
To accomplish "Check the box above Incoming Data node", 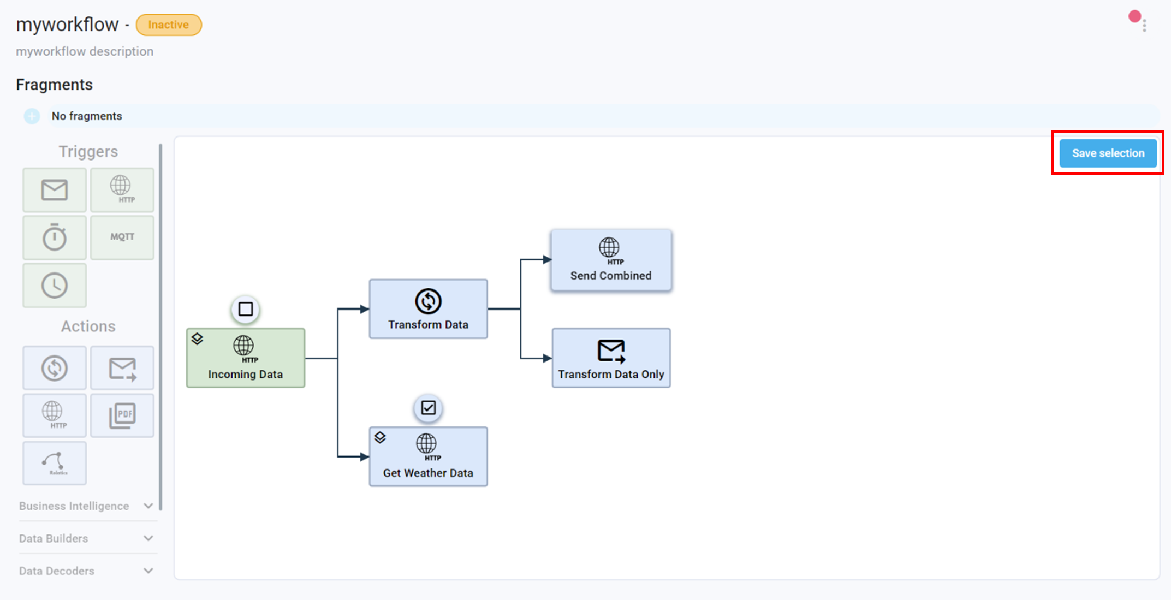I will click(245, 309).
